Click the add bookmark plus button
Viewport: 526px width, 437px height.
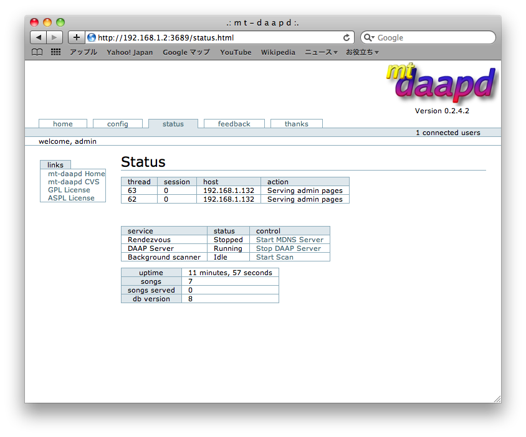[x=77, y=37]
